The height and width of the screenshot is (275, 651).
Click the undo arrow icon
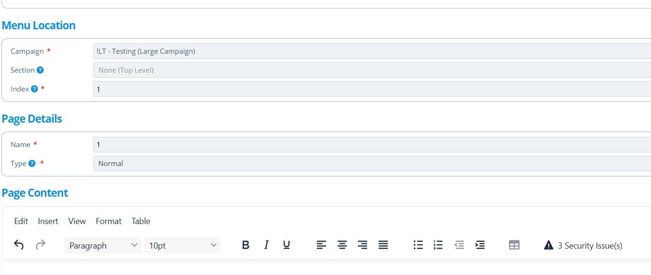(19, 245)
